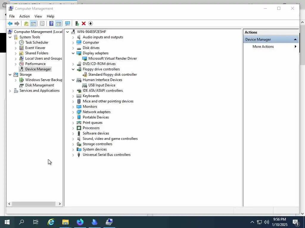Click the Shared Folders icon
305x228 pixels.
click(21, 53)
